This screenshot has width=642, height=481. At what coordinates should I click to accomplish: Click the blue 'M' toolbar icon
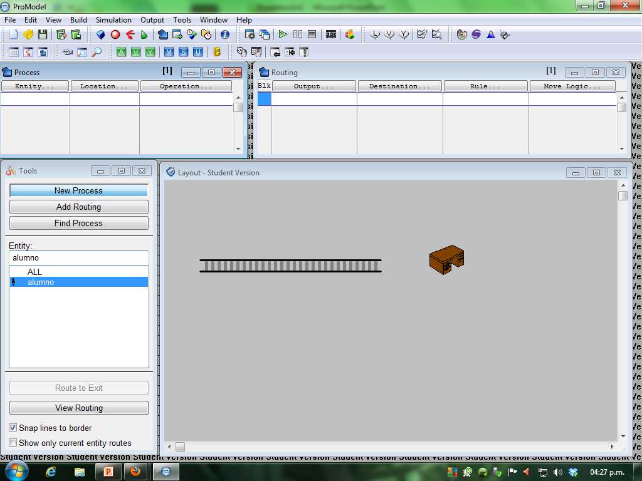point(169,52)
